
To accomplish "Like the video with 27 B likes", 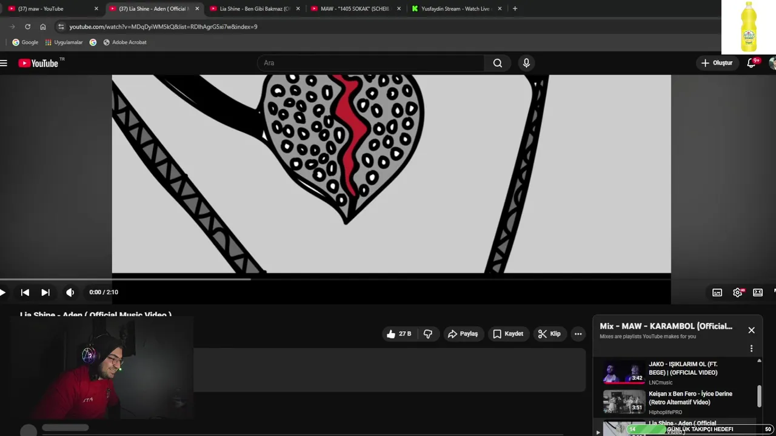I will click(x=399, y=334).
